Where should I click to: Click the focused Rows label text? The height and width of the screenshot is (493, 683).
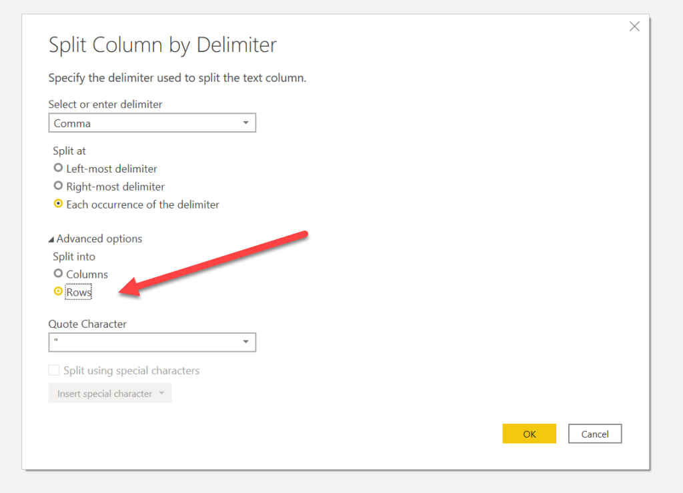tap(79, 292)
